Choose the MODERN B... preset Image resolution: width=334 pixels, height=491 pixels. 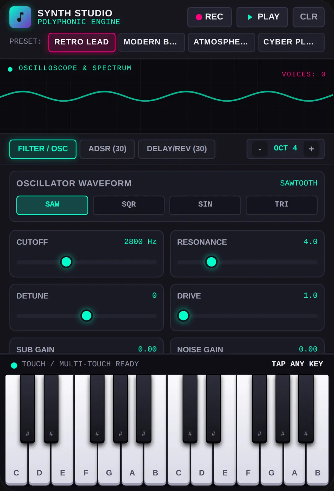152,42
